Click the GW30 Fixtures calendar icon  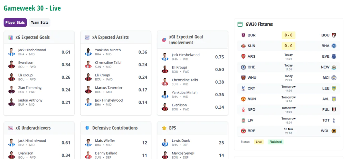pos(240,24)
